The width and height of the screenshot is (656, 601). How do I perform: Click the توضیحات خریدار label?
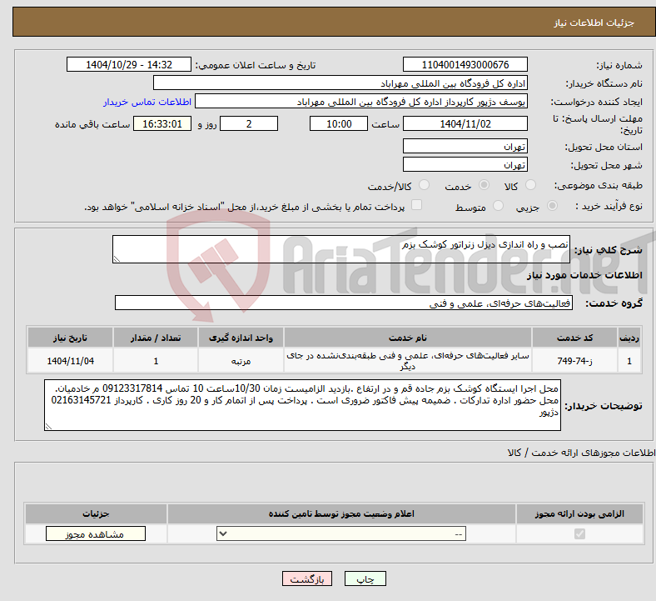[604, 406]
